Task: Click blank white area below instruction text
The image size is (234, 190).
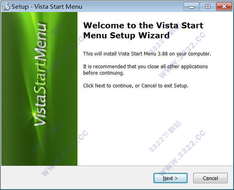Action: tap(155, 127)
